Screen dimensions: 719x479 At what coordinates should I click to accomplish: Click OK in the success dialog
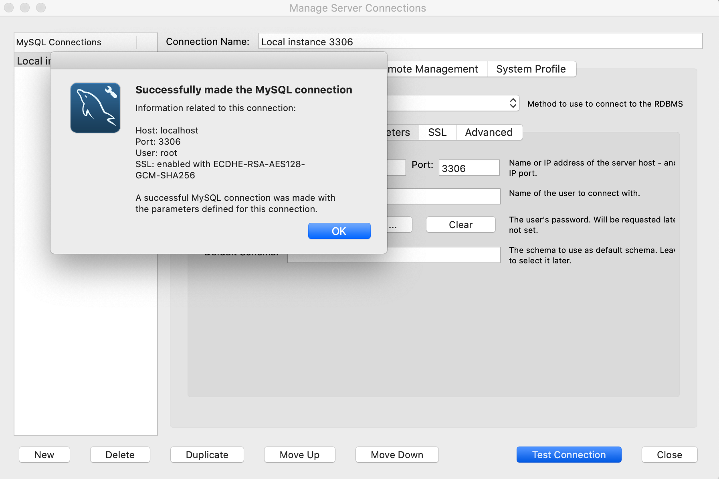[339, 231]
